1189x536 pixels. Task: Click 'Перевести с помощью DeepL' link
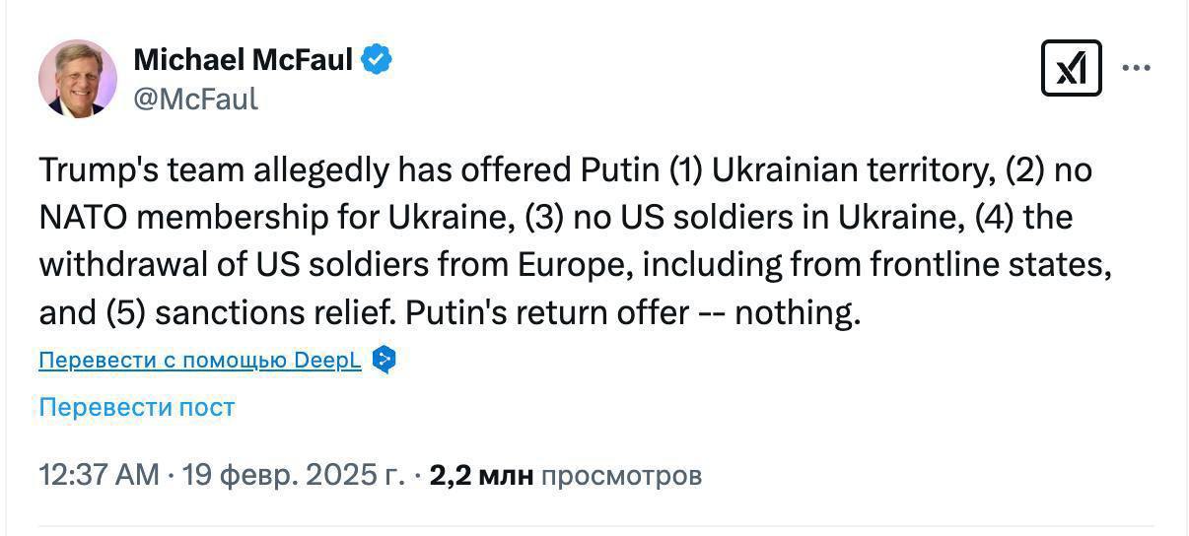200,361
